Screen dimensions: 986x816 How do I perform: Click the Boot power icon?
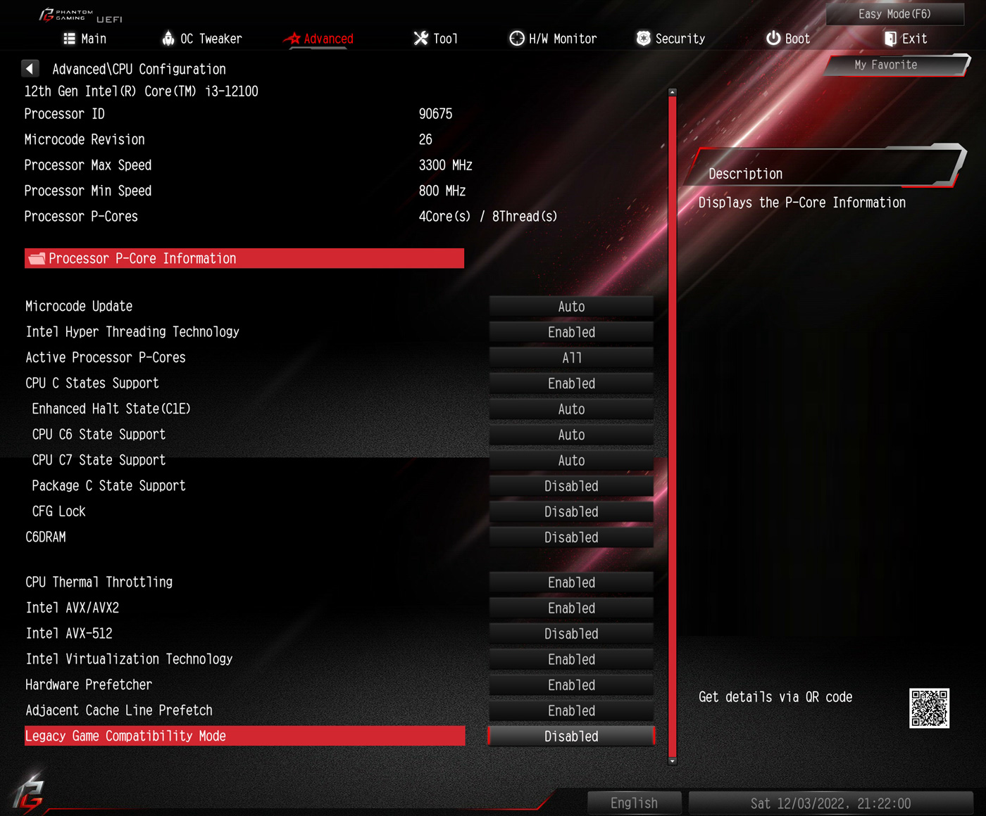coord(773,38)
